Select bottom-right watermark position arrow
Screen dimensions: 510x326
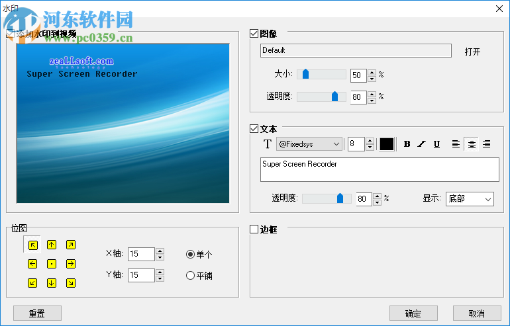point(71,283)
